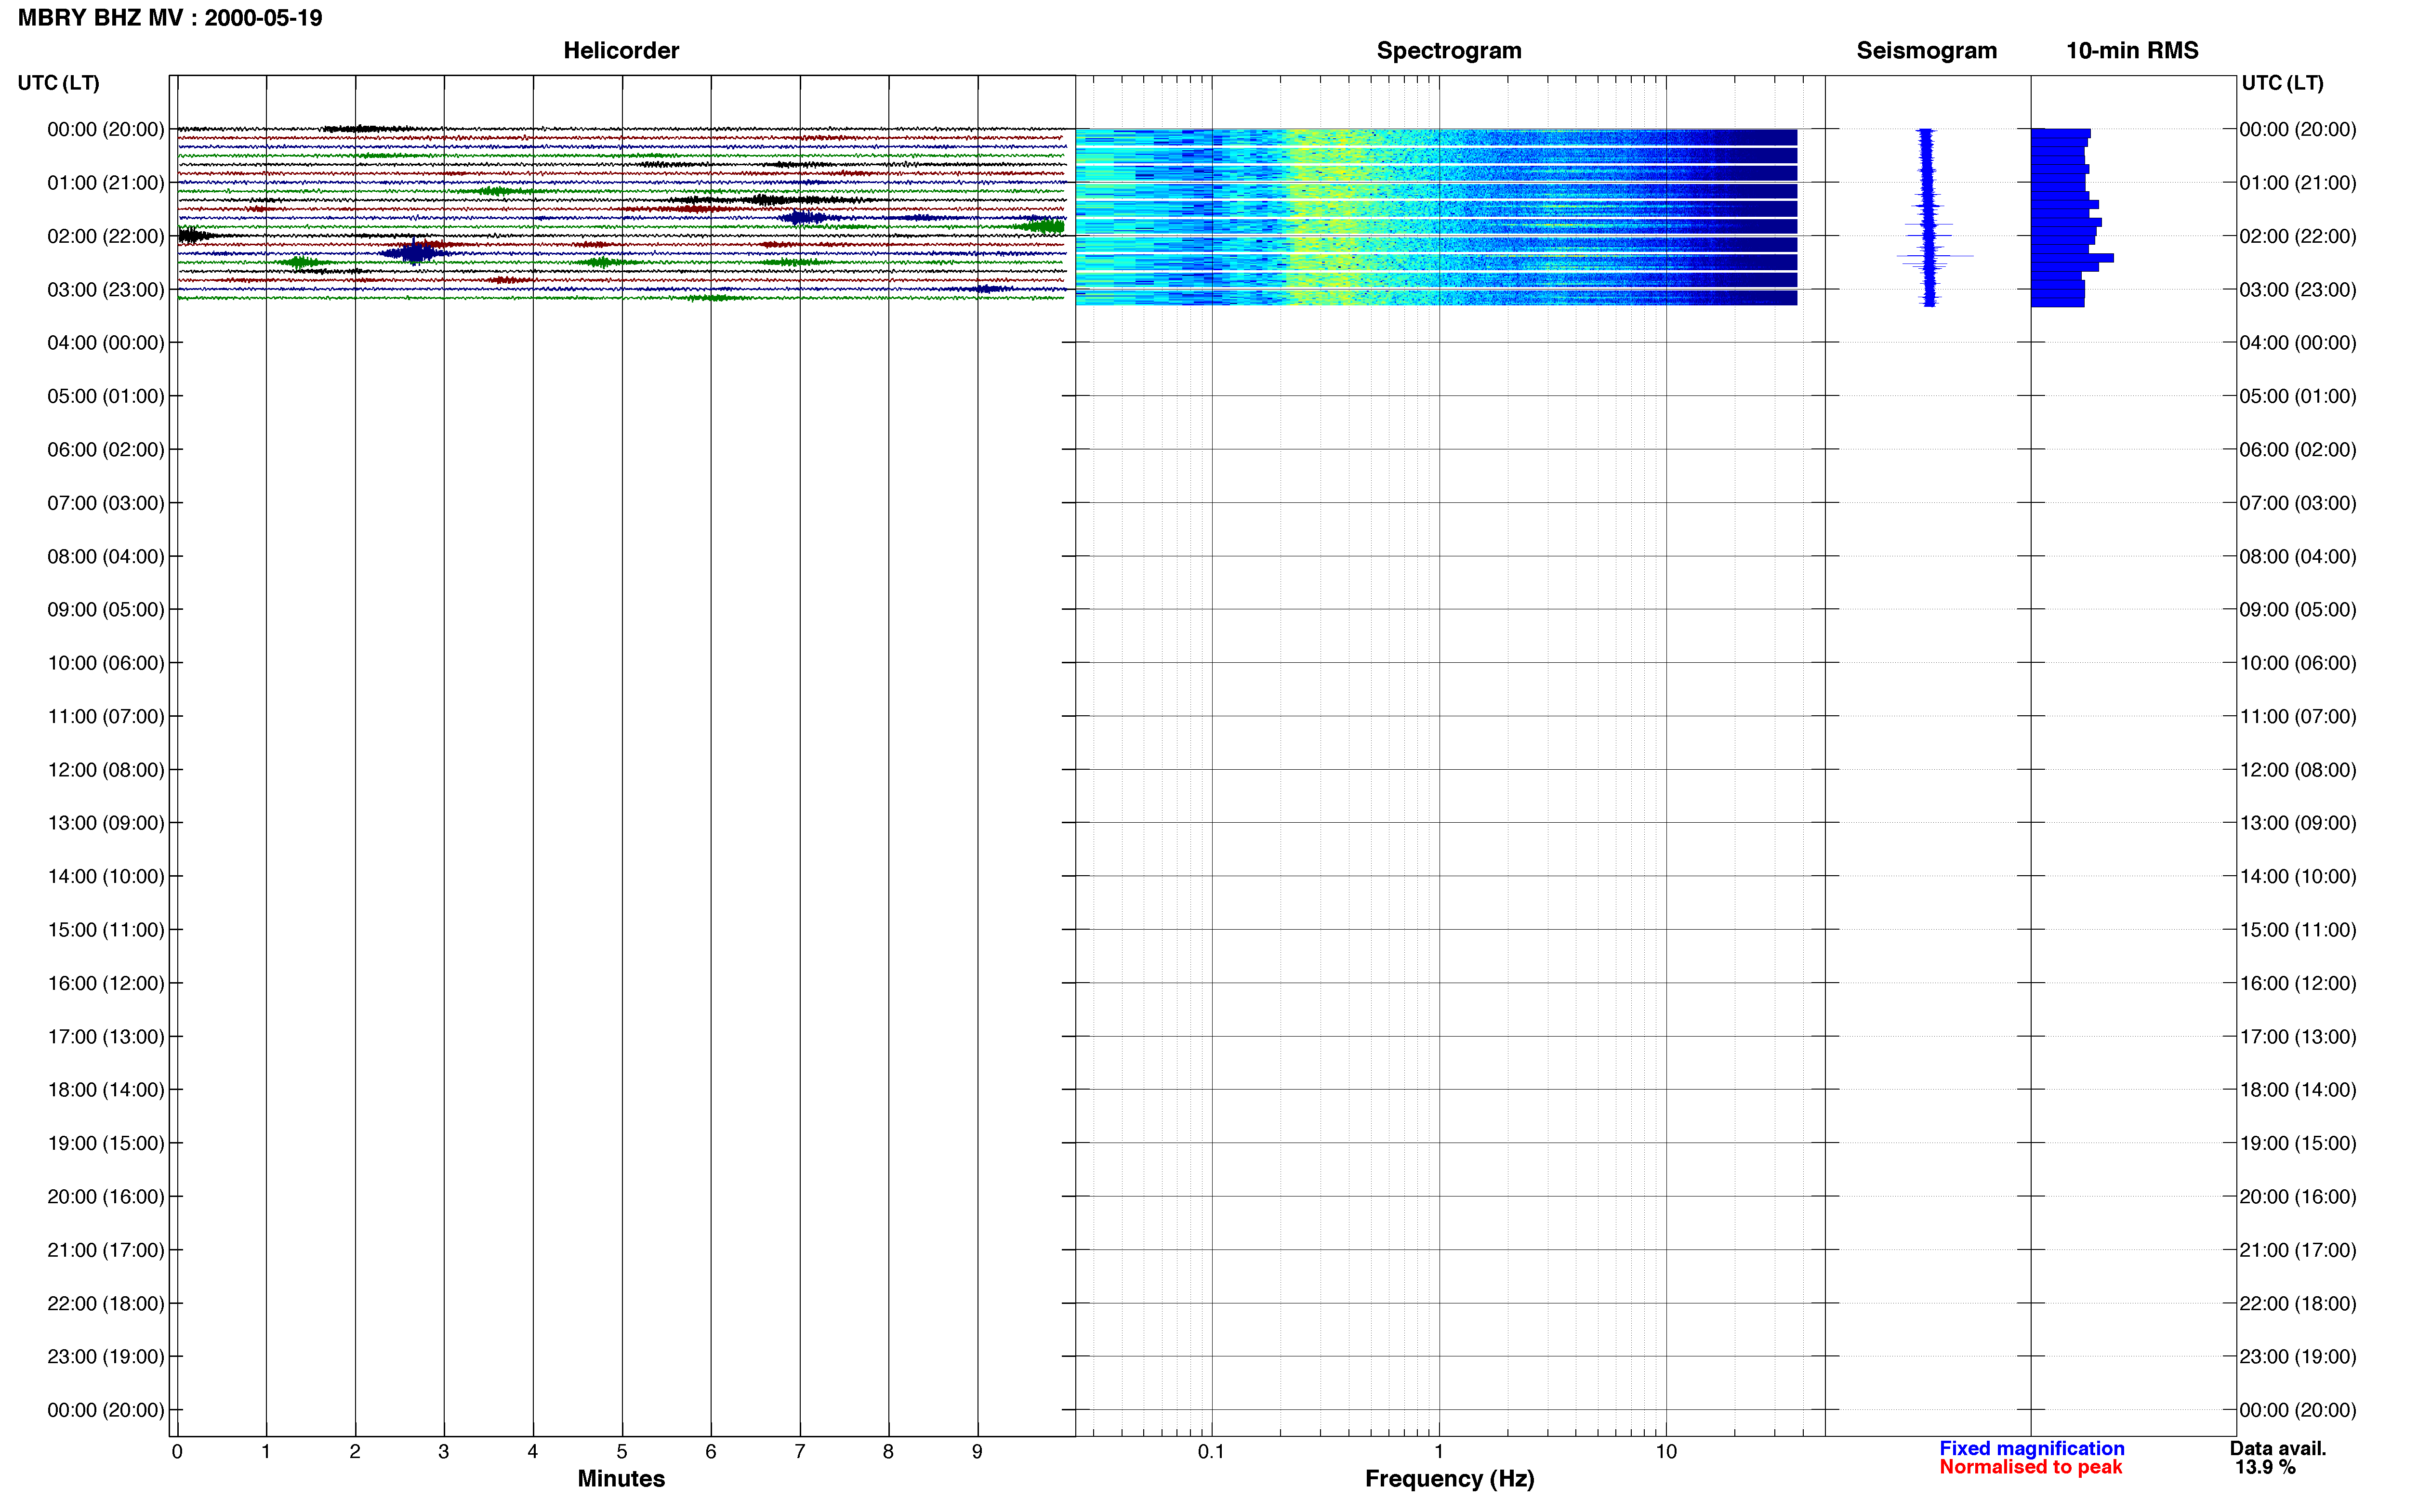This screenshot has width=2418, height=1512.
Task: Click the left-axis time label 01:00 (21:00)
Action: tap(106, 183)
